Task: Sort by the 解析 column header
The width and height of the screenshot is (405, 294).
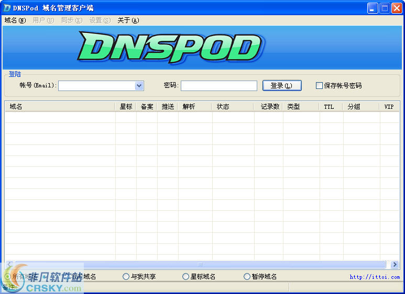Action: pos(195,107)
